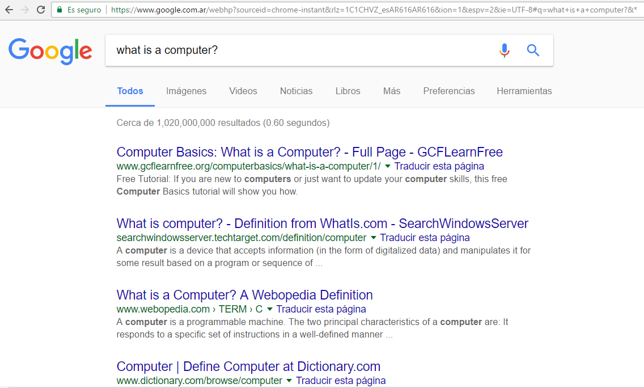Select the Todos tab

[130, 91]
